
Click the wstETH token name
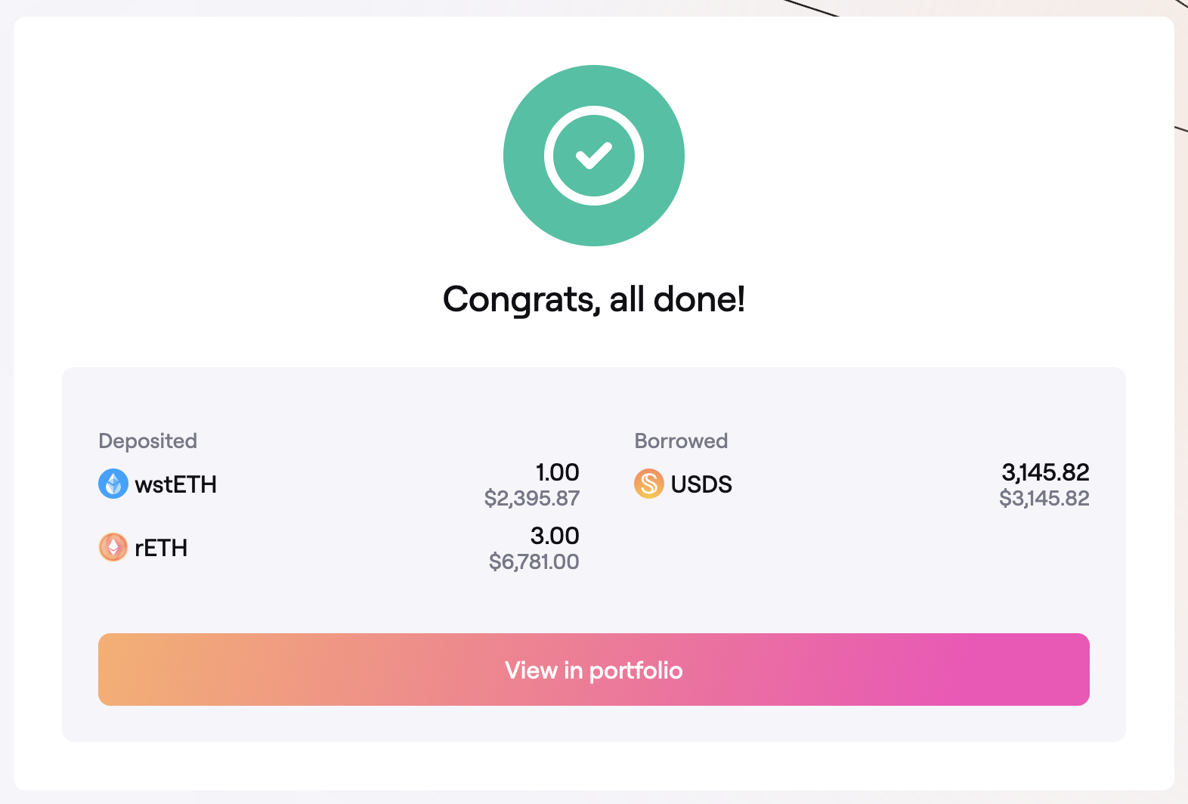pyautogui.click(x=175, y=484)
